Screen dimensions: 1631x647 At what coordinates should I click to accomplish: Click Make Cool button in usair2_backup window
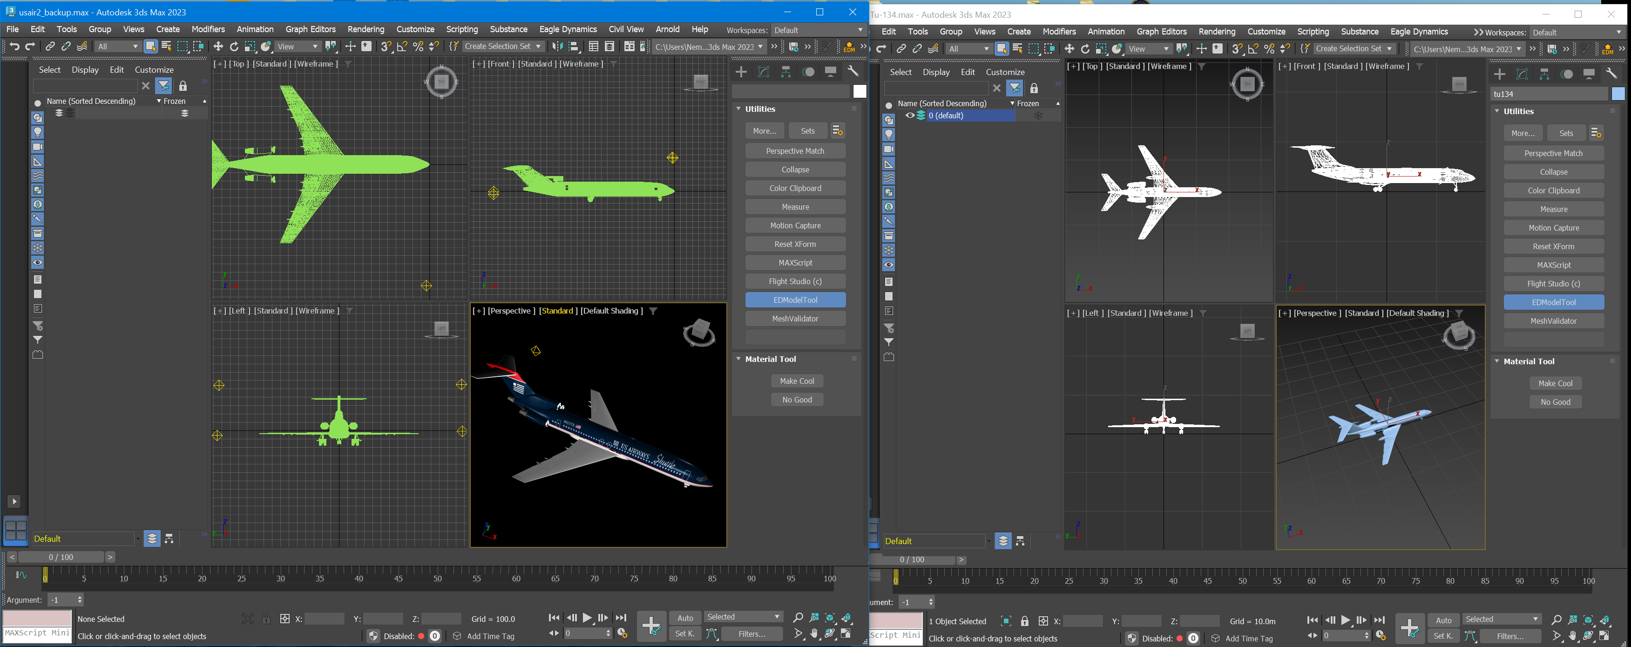[797, 381]
